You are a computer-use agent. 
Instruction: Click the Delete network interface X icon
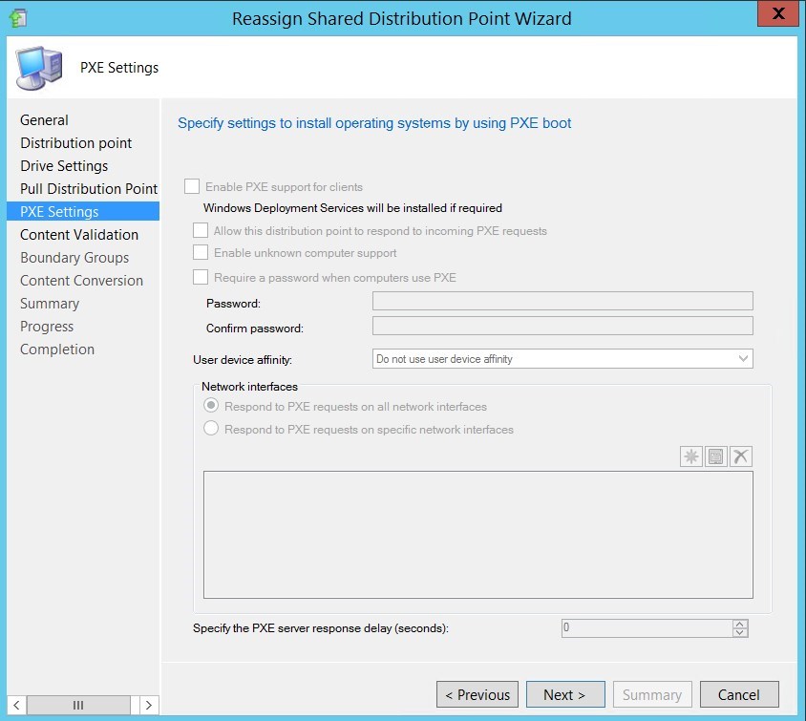click(x=741, y=456)
